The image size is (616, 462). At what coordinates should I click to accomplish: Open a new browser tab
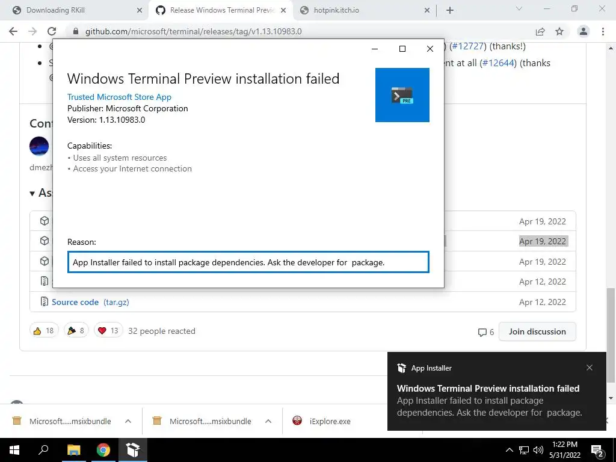coord(450,11)
